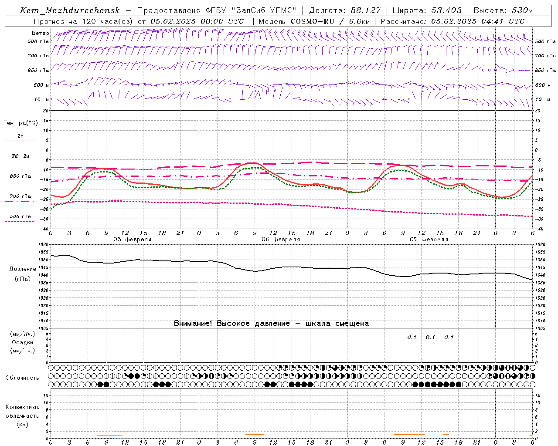Viewport: 558px width, 446px height.
Task: Click the 06 февраля date label
Action: [281, 240]
